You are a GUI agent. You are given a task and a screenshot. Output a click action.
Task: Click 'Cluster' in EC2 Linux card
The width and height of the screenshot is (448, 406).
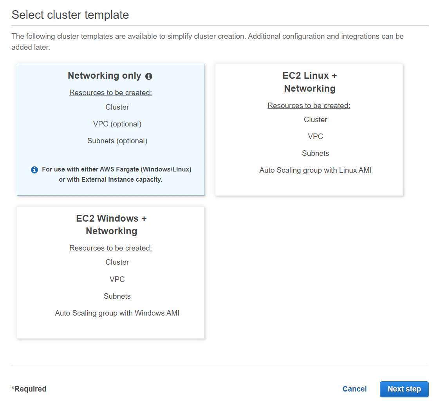click(x=315, y=120)
